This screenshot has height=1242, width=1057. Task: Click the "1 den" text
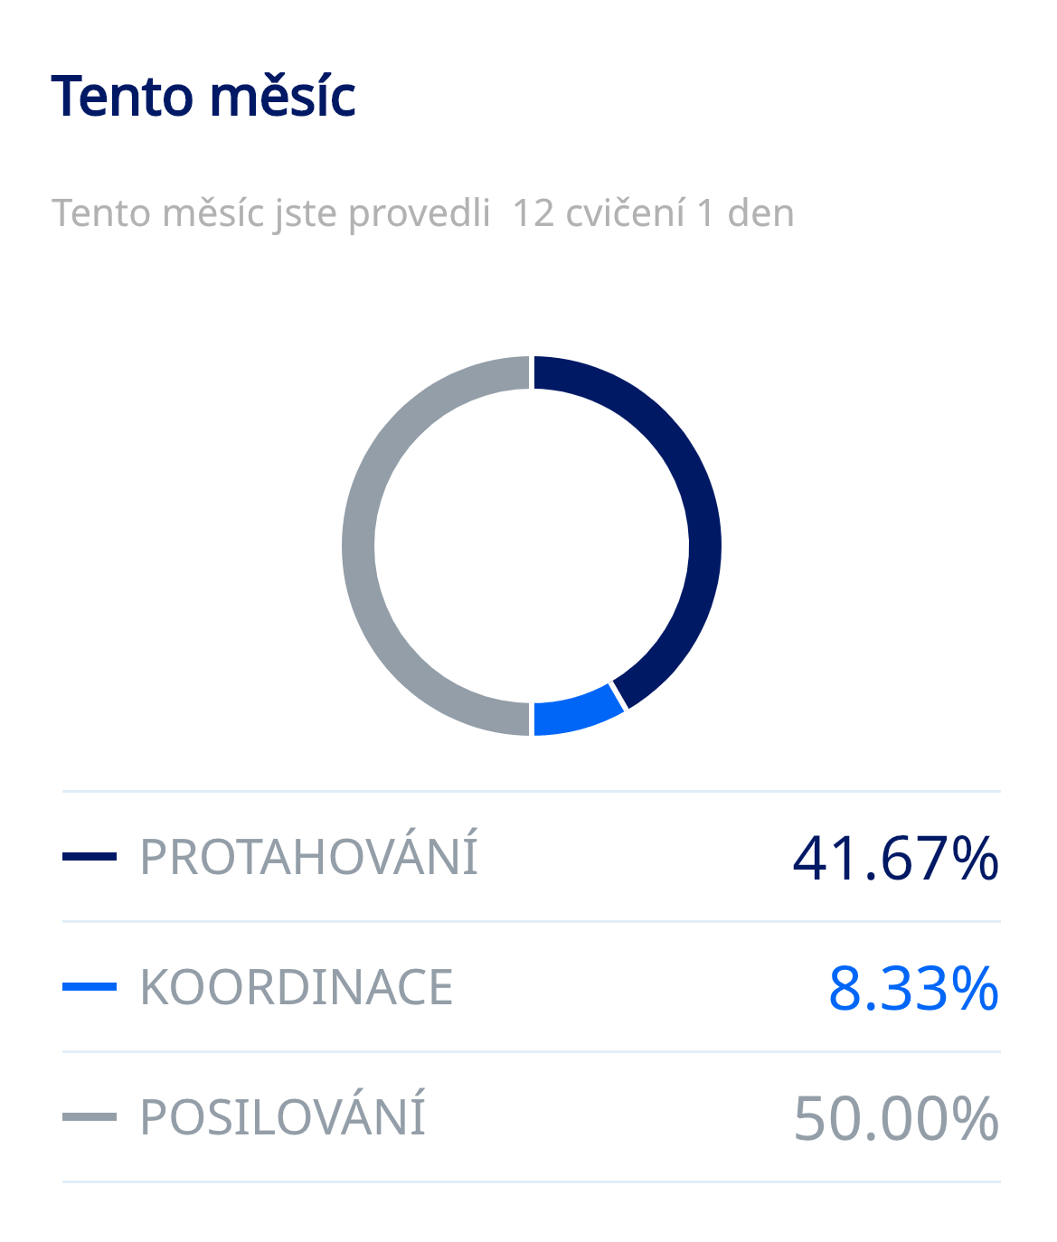pos(746,213)
